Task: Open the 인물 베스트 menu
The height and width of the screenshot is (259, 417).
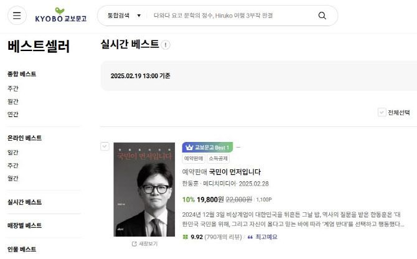Action: pyautogui.click(x=22, y=249)
